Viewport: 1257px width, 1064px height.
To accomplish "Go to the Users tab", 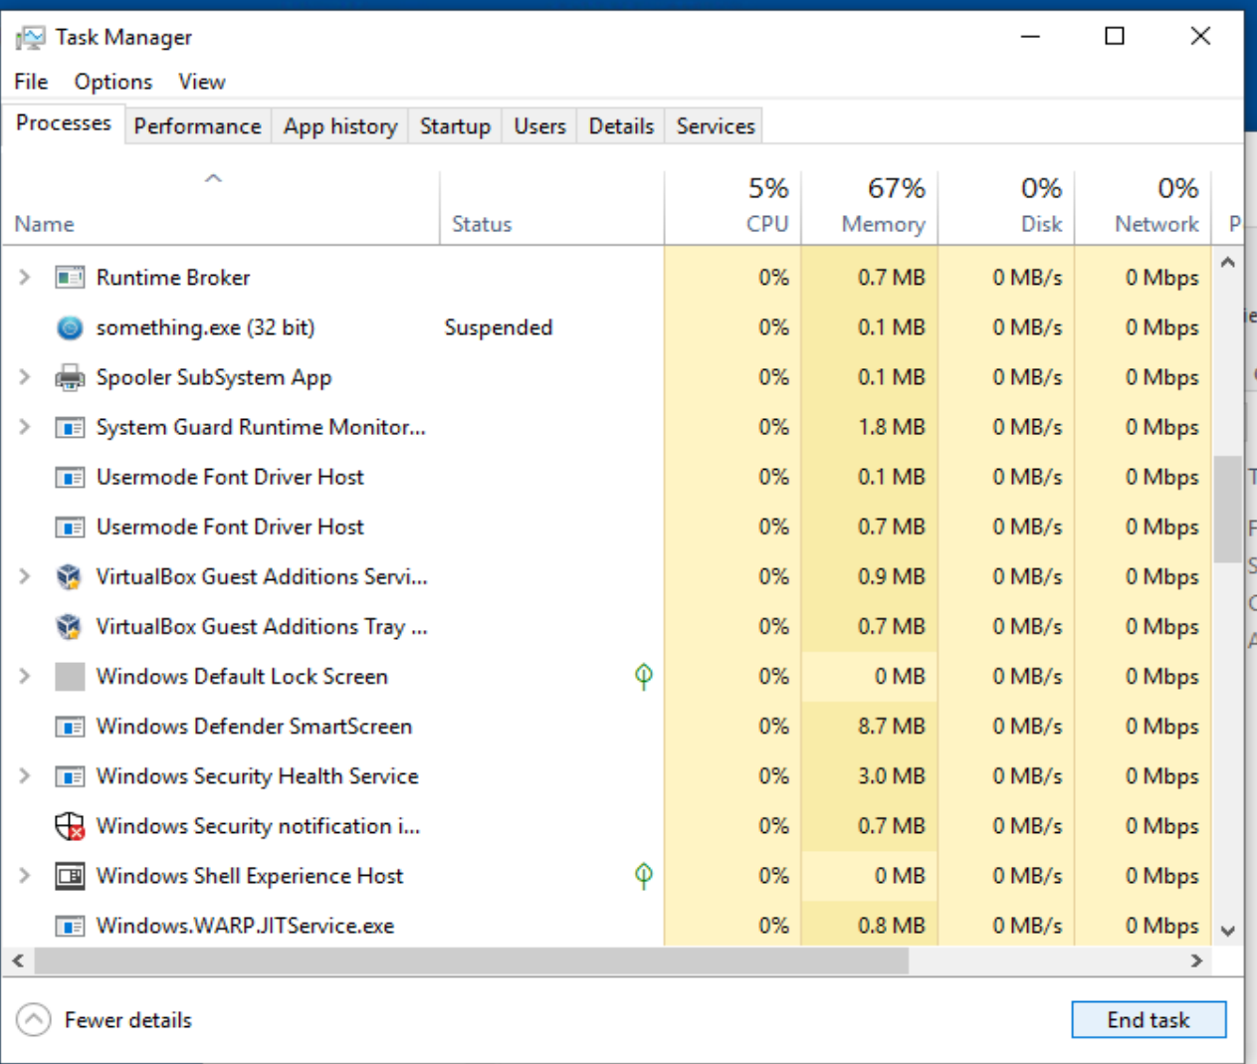I will (x=539, y=126).
